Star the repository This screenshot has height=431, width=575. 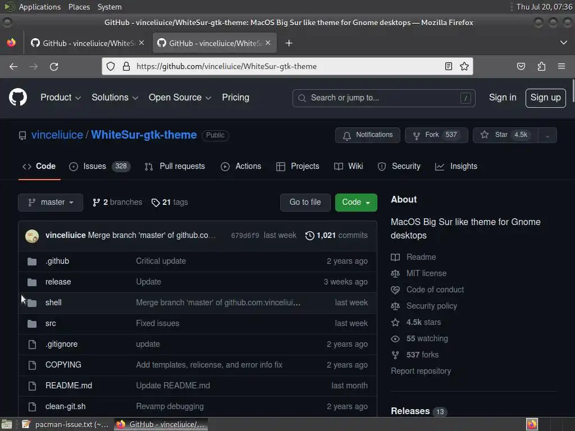(506, 135)
